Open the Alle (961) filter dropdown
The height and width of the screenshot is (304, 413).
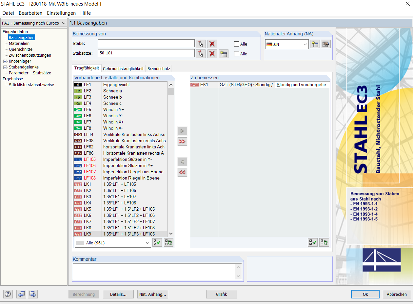pyautogui.click(x=147, y=243)
